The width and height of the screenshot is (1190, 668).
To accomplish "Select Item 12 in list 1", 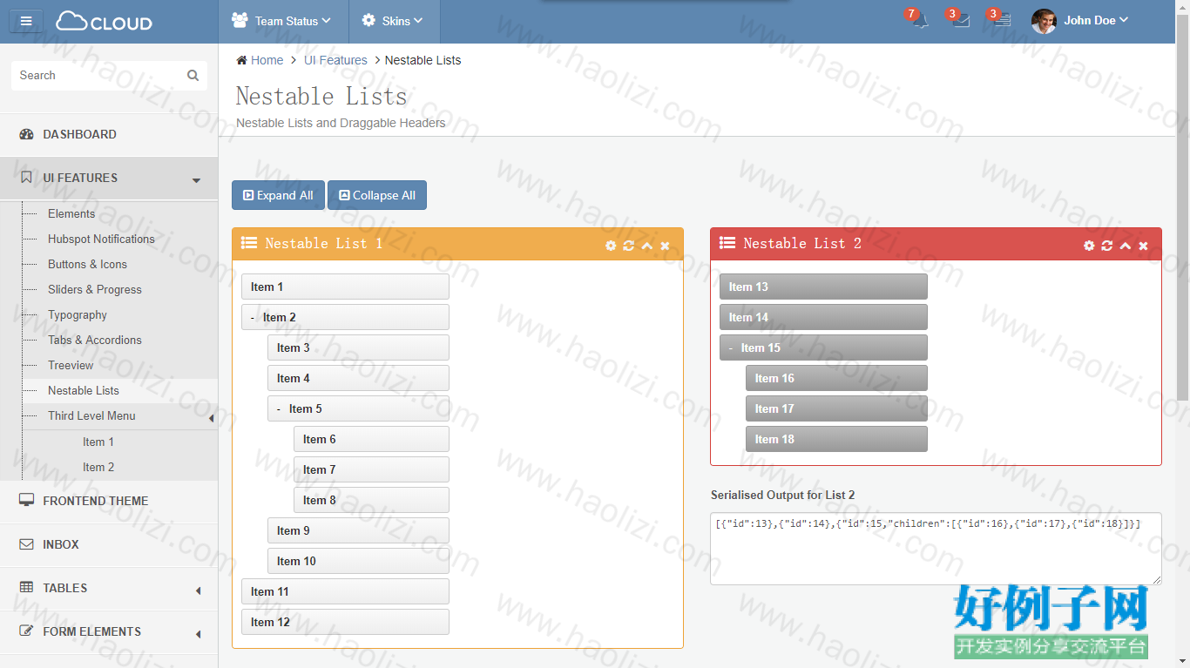I will click(x=345, y=622).
